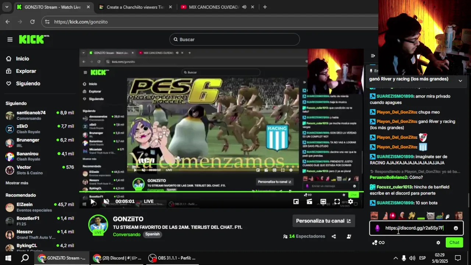Show hidden system tray icons
Image resolution: width=471 pixels, height=265 pixels.
pos(396,258)
